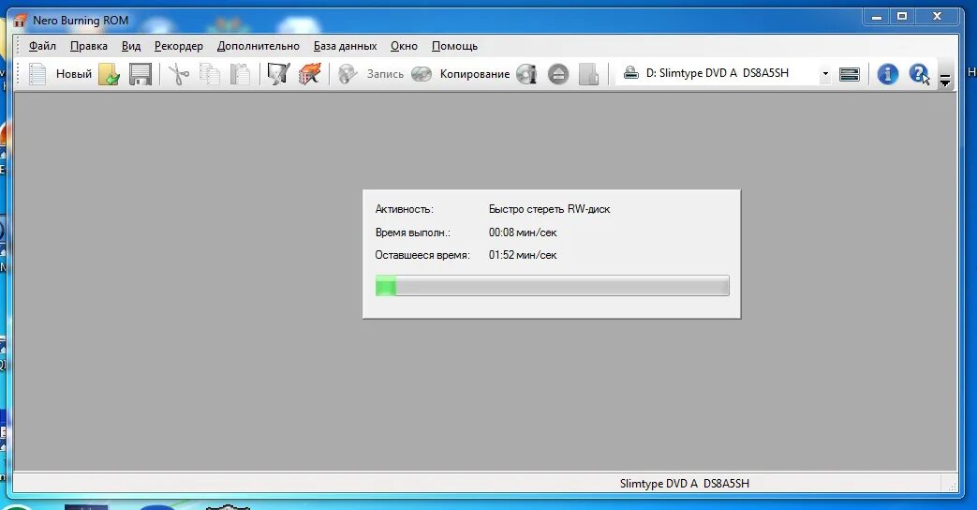Click the grayed cover designer icon
The image size is (977, 510).
[x=588, y=74]
